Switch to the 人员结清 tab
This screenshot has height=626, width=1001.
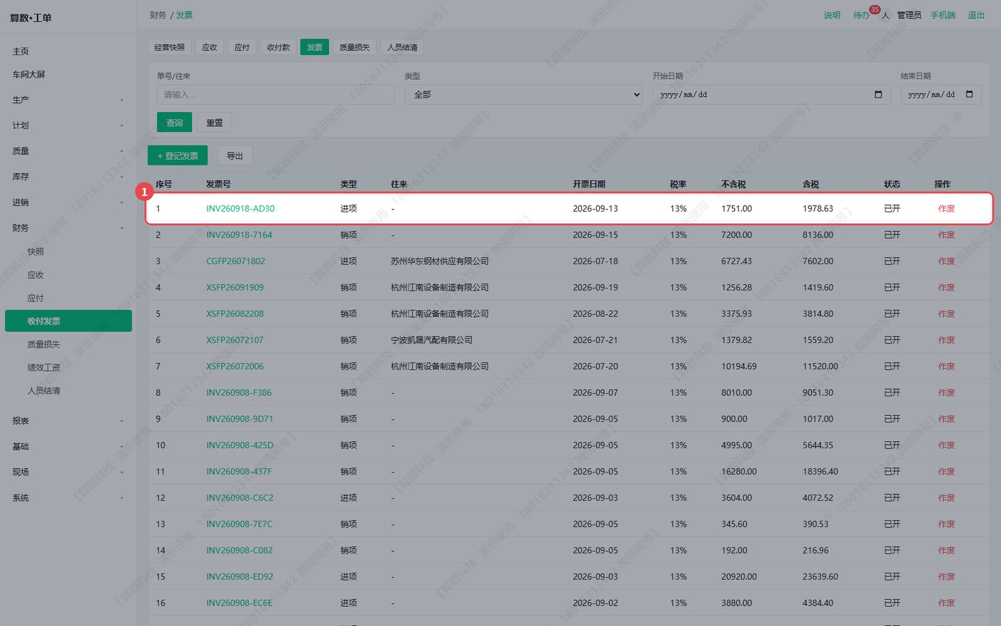pyautogui.click(x=402, y=47)
